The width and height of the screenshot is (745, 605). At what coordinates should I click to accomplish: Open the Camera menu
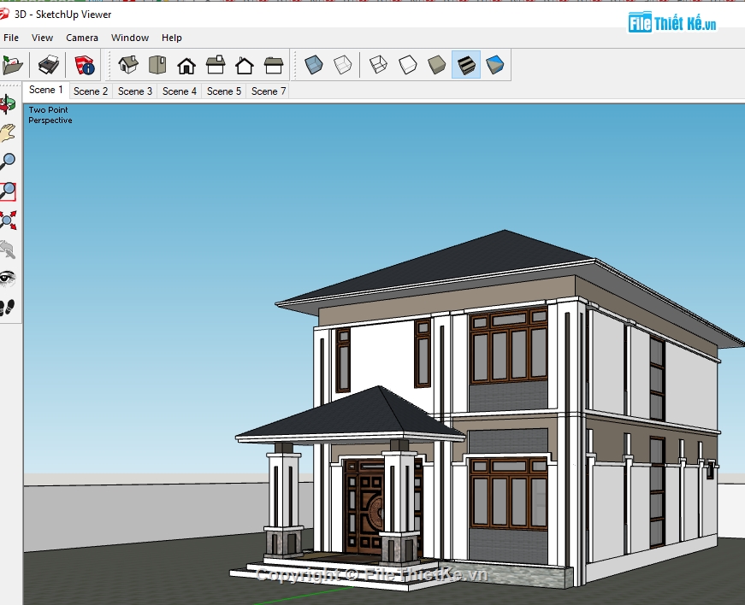tap(82, 38)
